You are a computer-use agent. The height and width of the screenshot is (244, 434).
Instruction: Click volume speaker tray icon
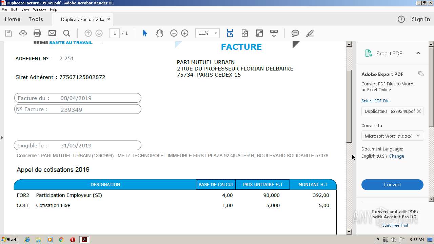394,240
